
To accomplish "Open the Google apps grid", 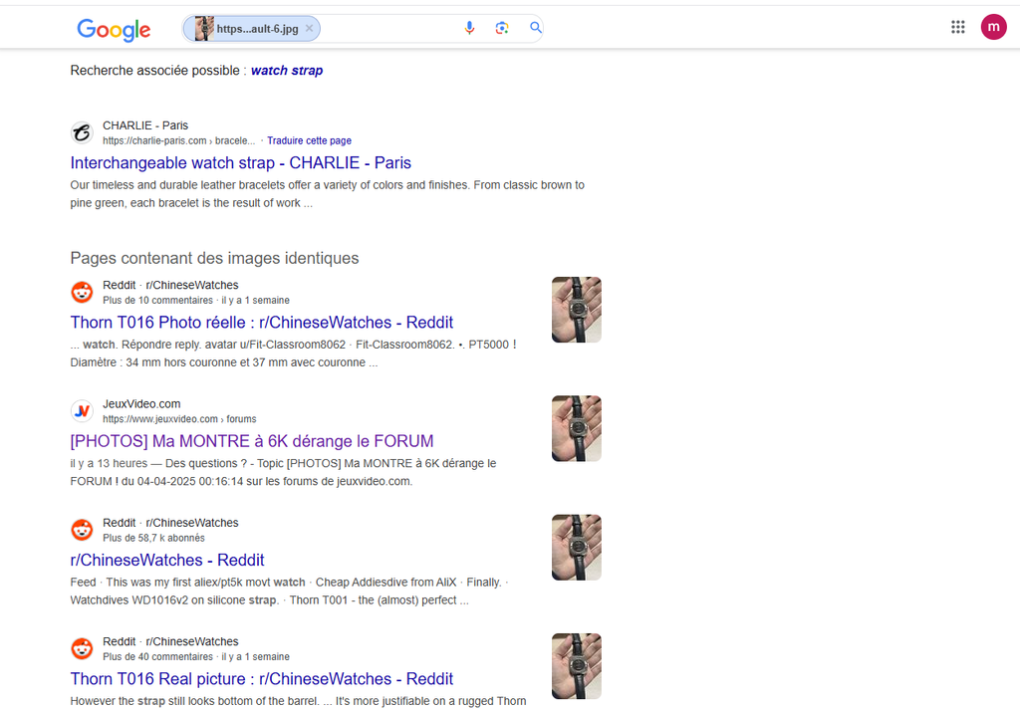I will tap(958, 28).
